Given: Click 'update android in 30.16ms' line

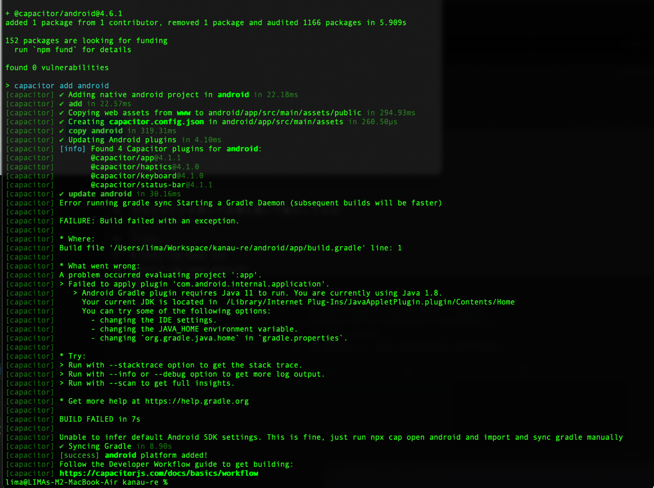Looking at the screenshot, I should point(120,194).
